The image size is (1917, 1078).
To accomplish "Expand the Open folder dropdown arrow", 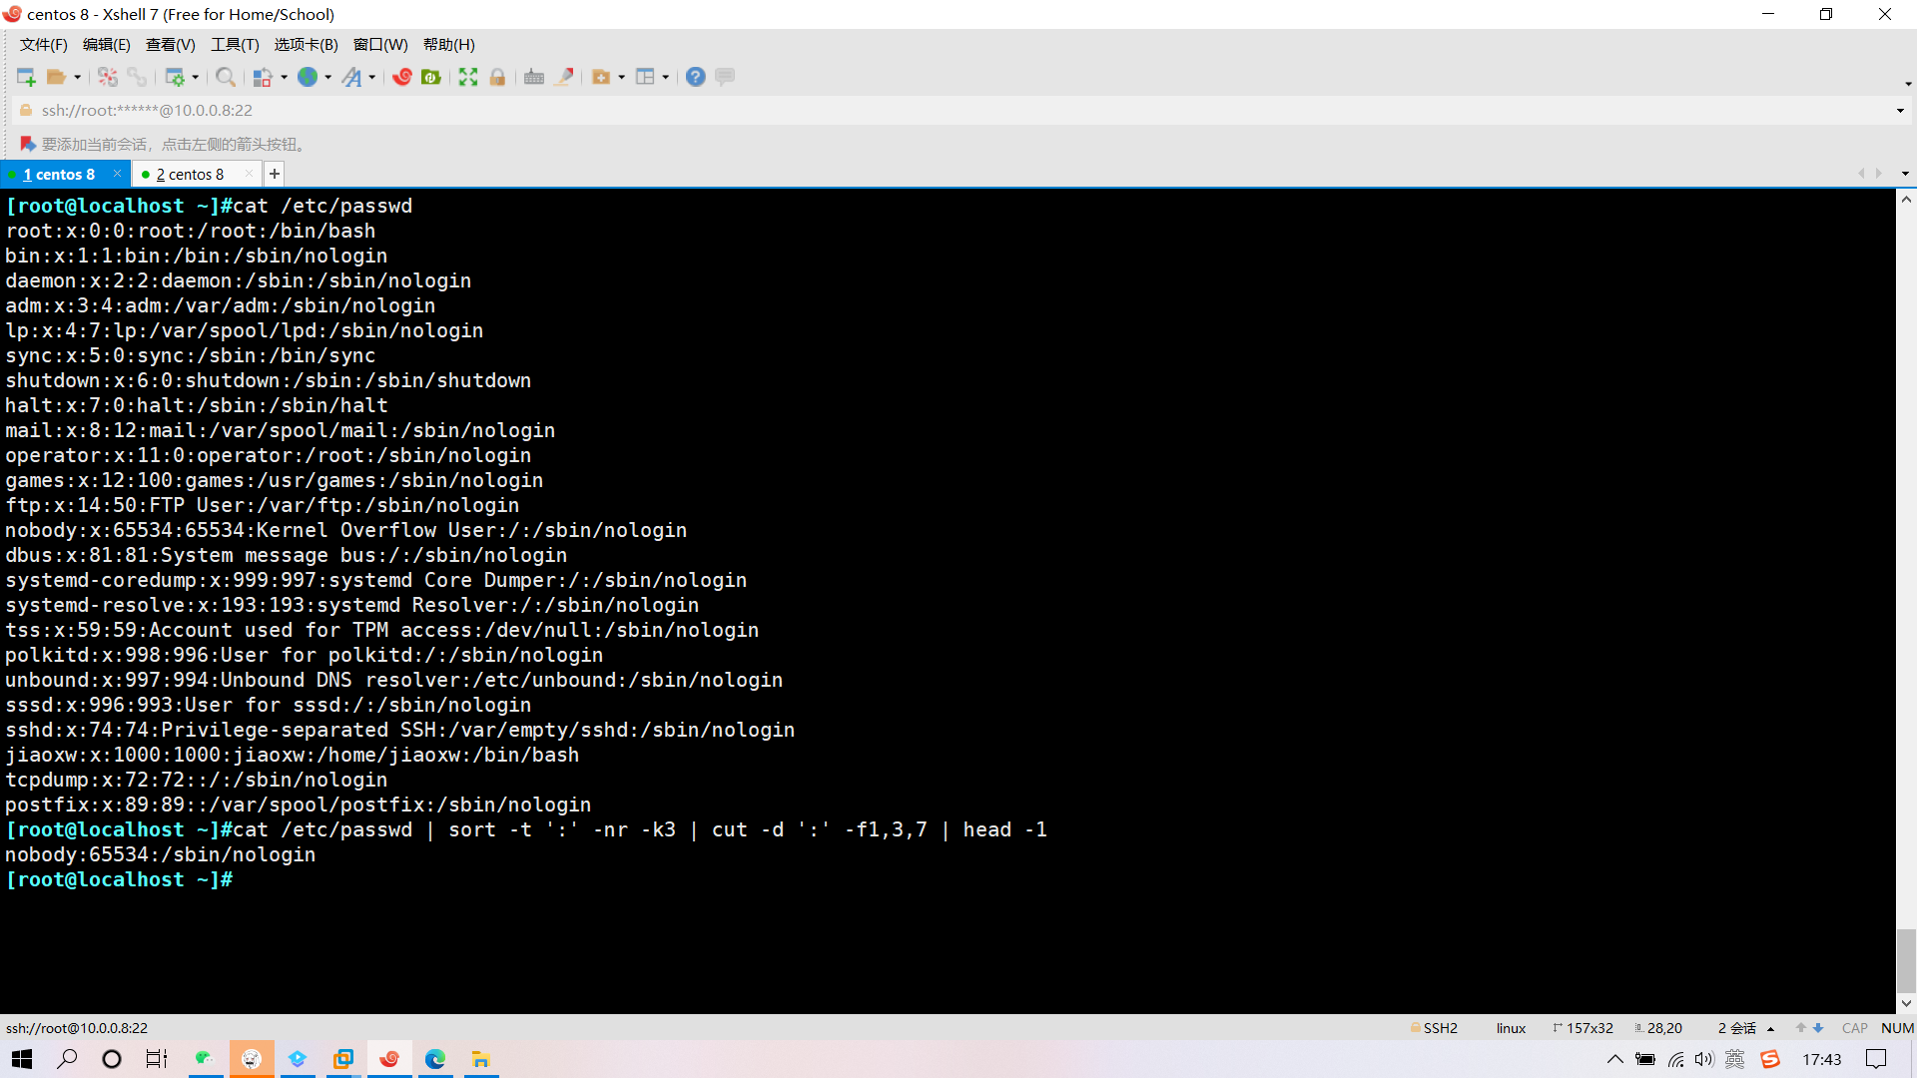I will coord(78,78).
